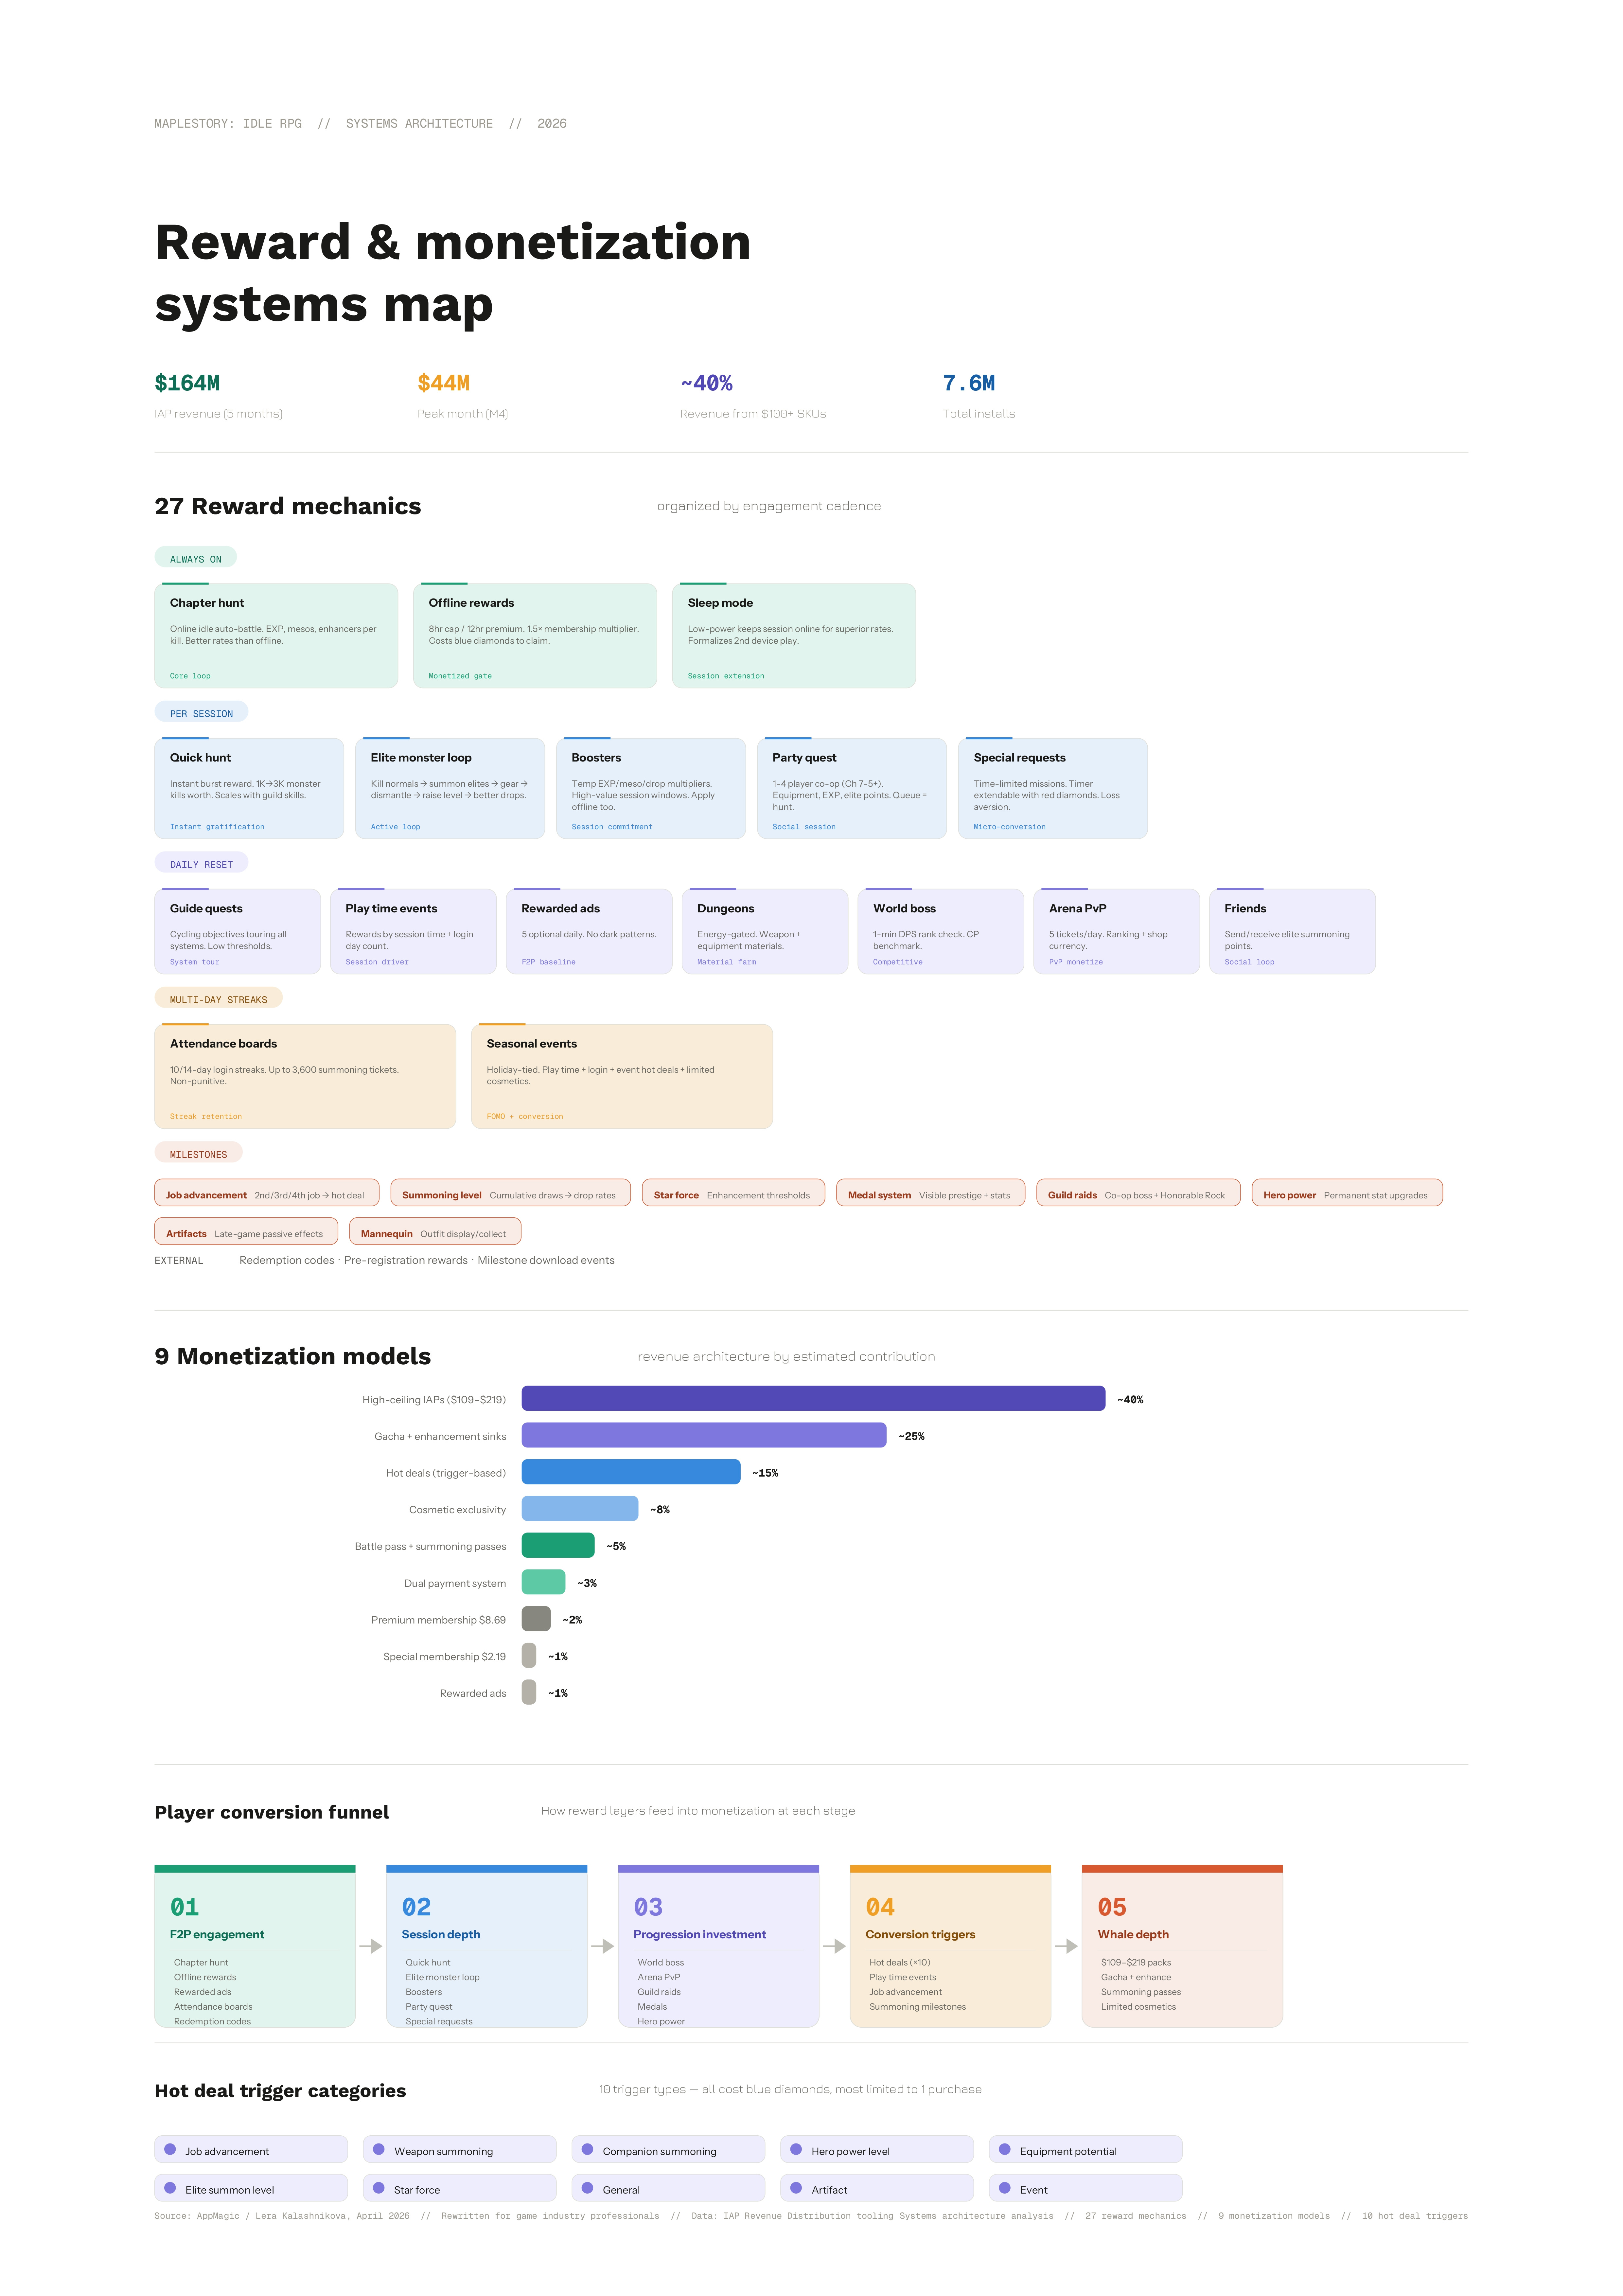Click the dot next to Weapon summoning
The image size is (1623, 2296).
(379, 2149)
